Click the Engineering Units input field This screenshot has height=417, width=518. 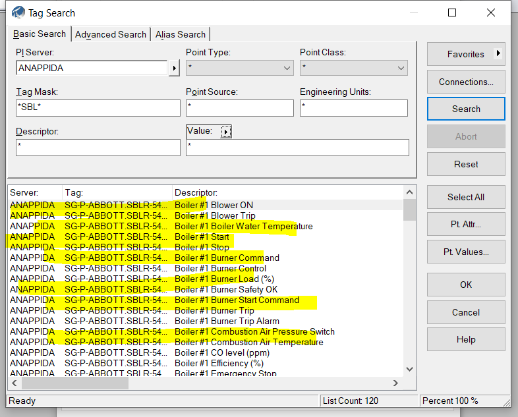coord(354,108)
